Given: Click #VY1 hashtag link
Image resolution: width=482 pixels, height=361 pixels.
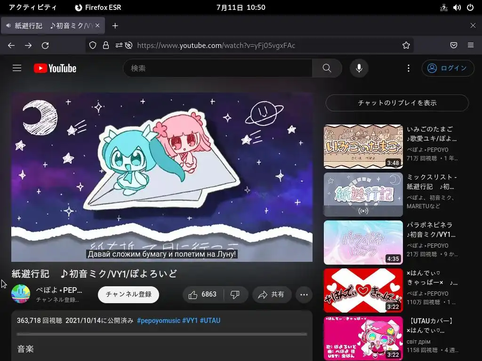Looking at the screenshot, I should [x=190, y=321].
